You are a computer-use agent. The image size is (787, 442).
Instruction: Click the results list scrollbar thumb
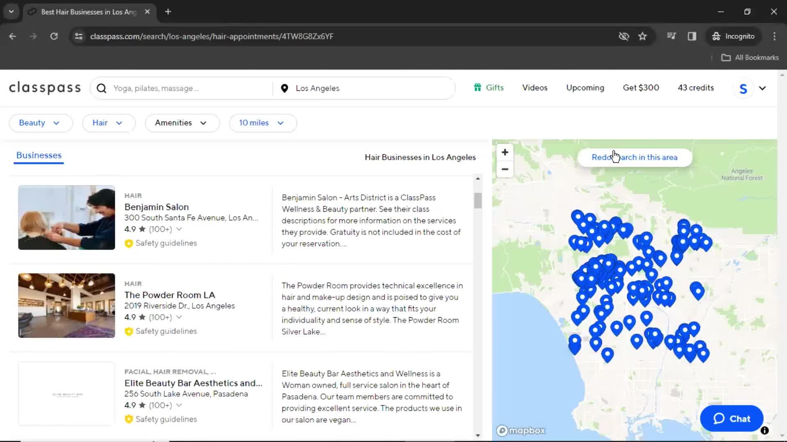[478, 201]
